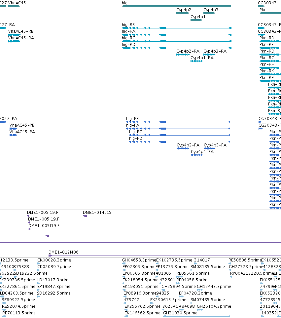The height and width of the screenshot is (318, 281).
Task: Select the Pkn-RD transcript label
Action: [267, 51]
